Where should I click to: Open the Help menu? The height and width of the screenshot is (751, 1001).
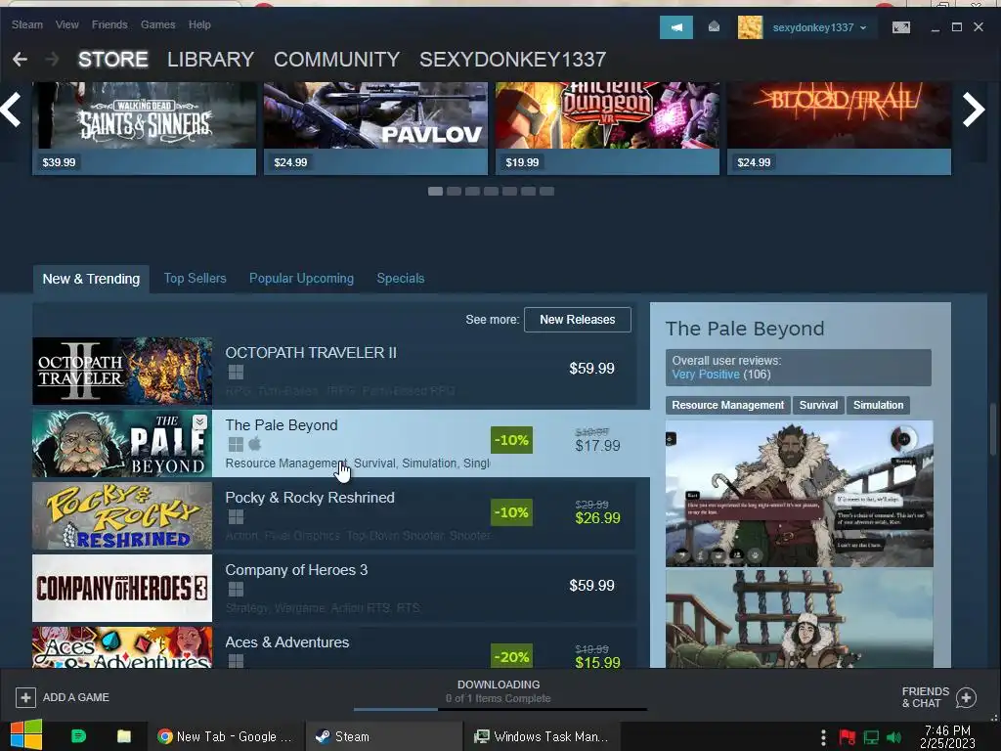tap(199, 24)
